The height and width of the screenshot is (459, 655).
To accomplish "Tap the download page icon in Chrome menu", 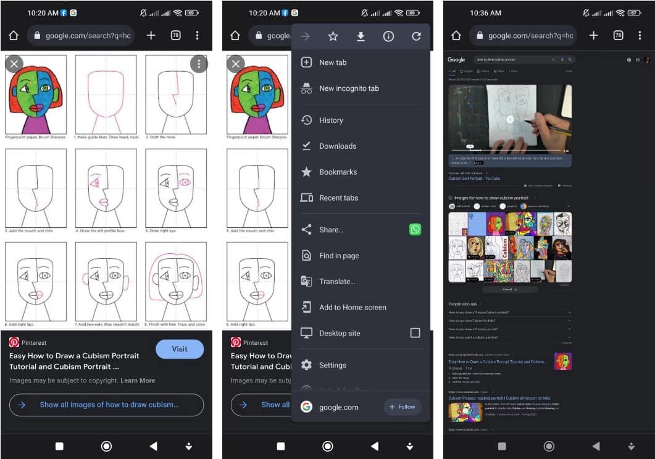I will (x=361, y=36).
